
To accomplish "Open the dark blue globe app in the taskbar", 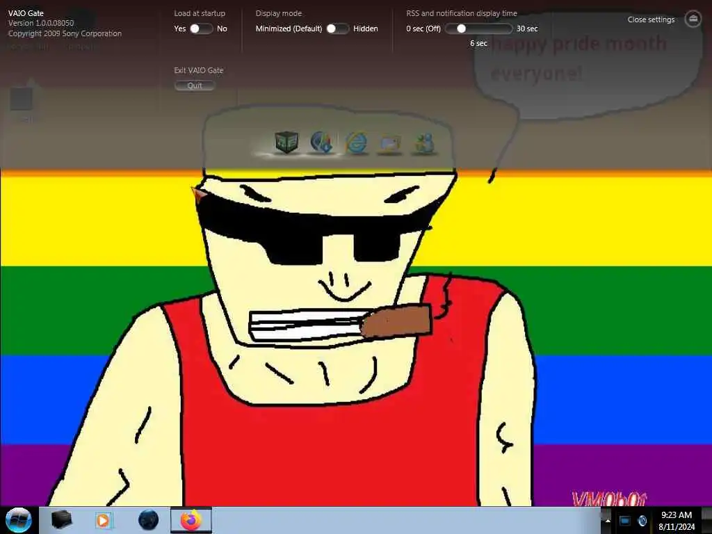I will pos(149,520).
